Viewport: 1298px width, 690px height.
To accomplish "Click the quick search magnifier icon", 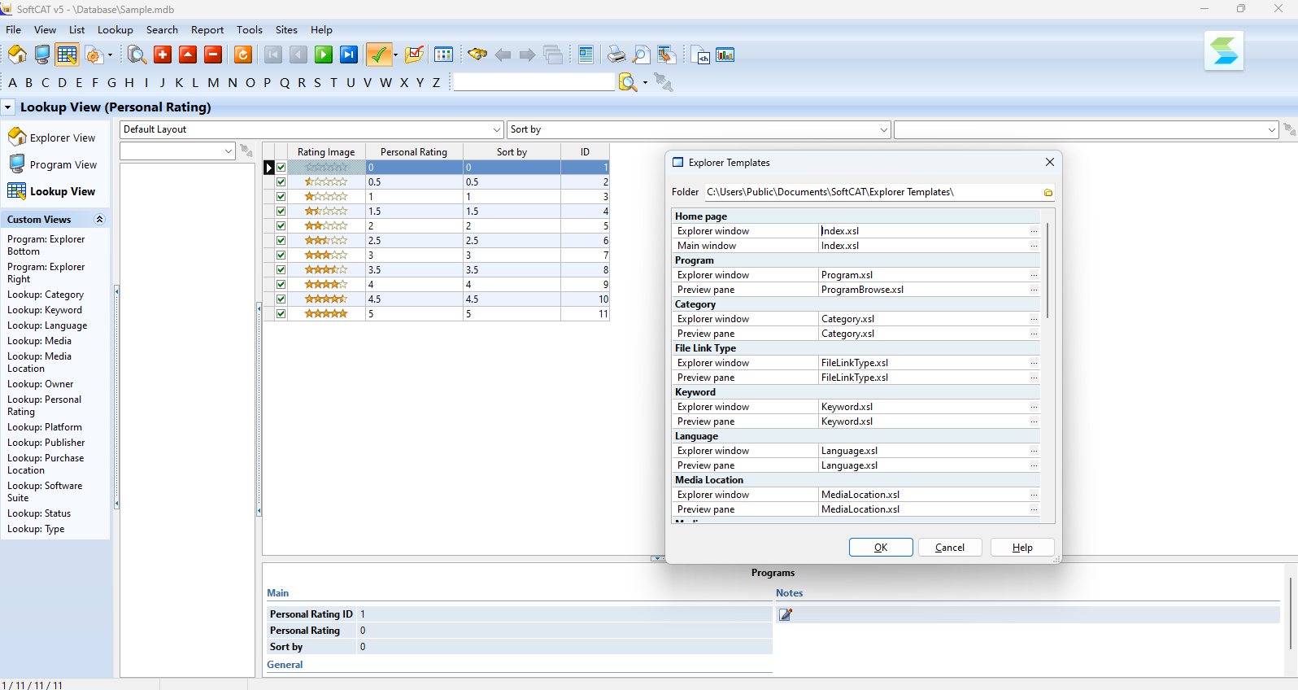I will click(x=628, y=82).
